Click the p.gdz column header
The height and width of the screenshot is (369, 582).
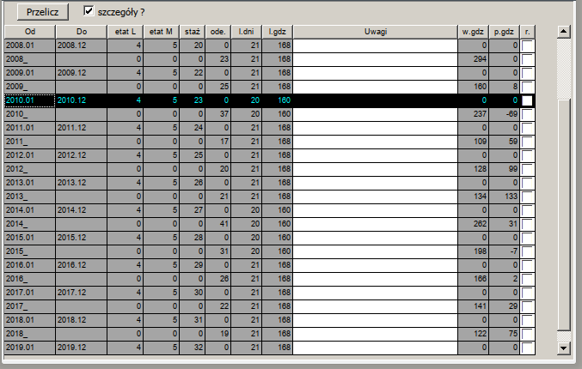point(505,32)
